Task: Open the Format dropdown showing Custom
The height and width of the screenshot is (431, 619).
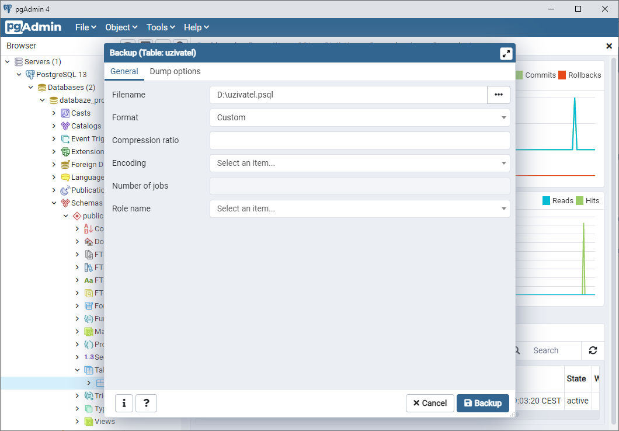Action: click(x=360, y=117)
